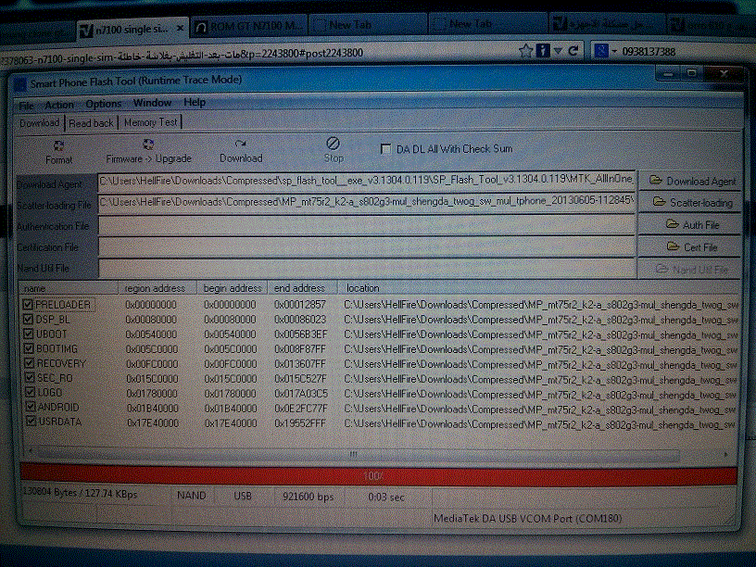Uncheck the RECOVERY partition

pos(30,362)
